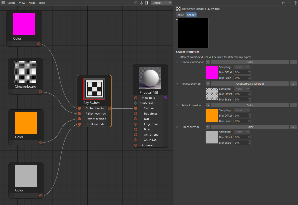Click the Metalness purple output port
298x205 pixels.
(x=165, y=98)
